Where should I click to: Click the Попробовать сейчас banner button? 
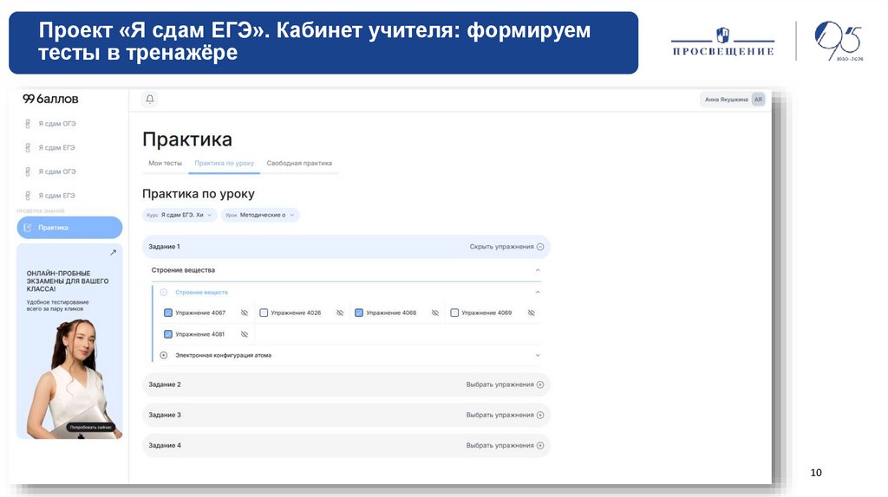point(90,428)
